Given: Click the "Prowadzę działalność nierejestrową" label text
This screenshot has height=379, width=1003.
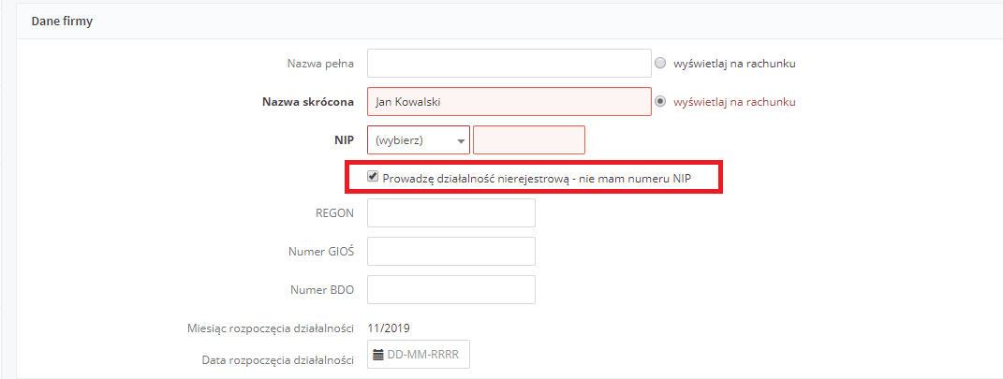Looking at the screenshot, I should point(476,179).
